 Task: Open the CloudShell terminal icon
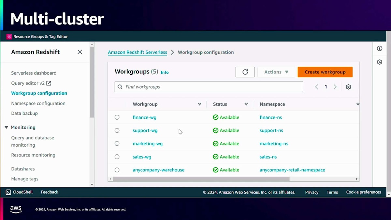(x=8, y=192)
